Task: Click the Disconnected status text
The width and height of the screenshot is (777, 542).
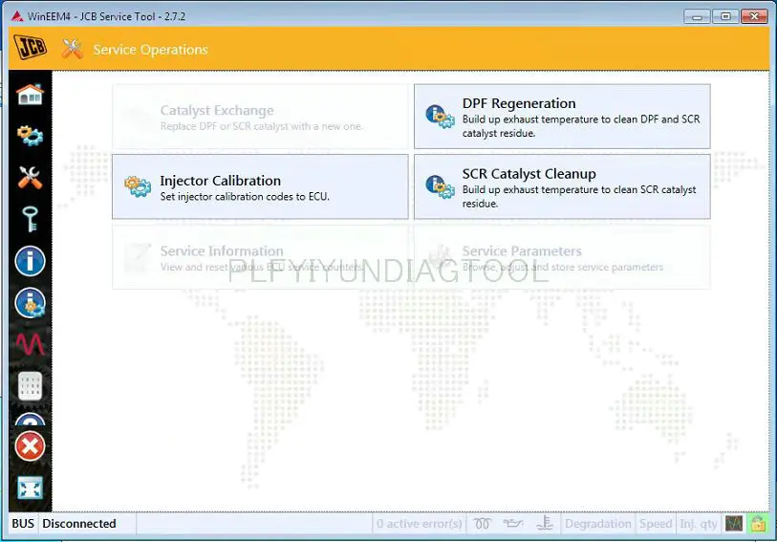Action: click(x=78, y=524)
